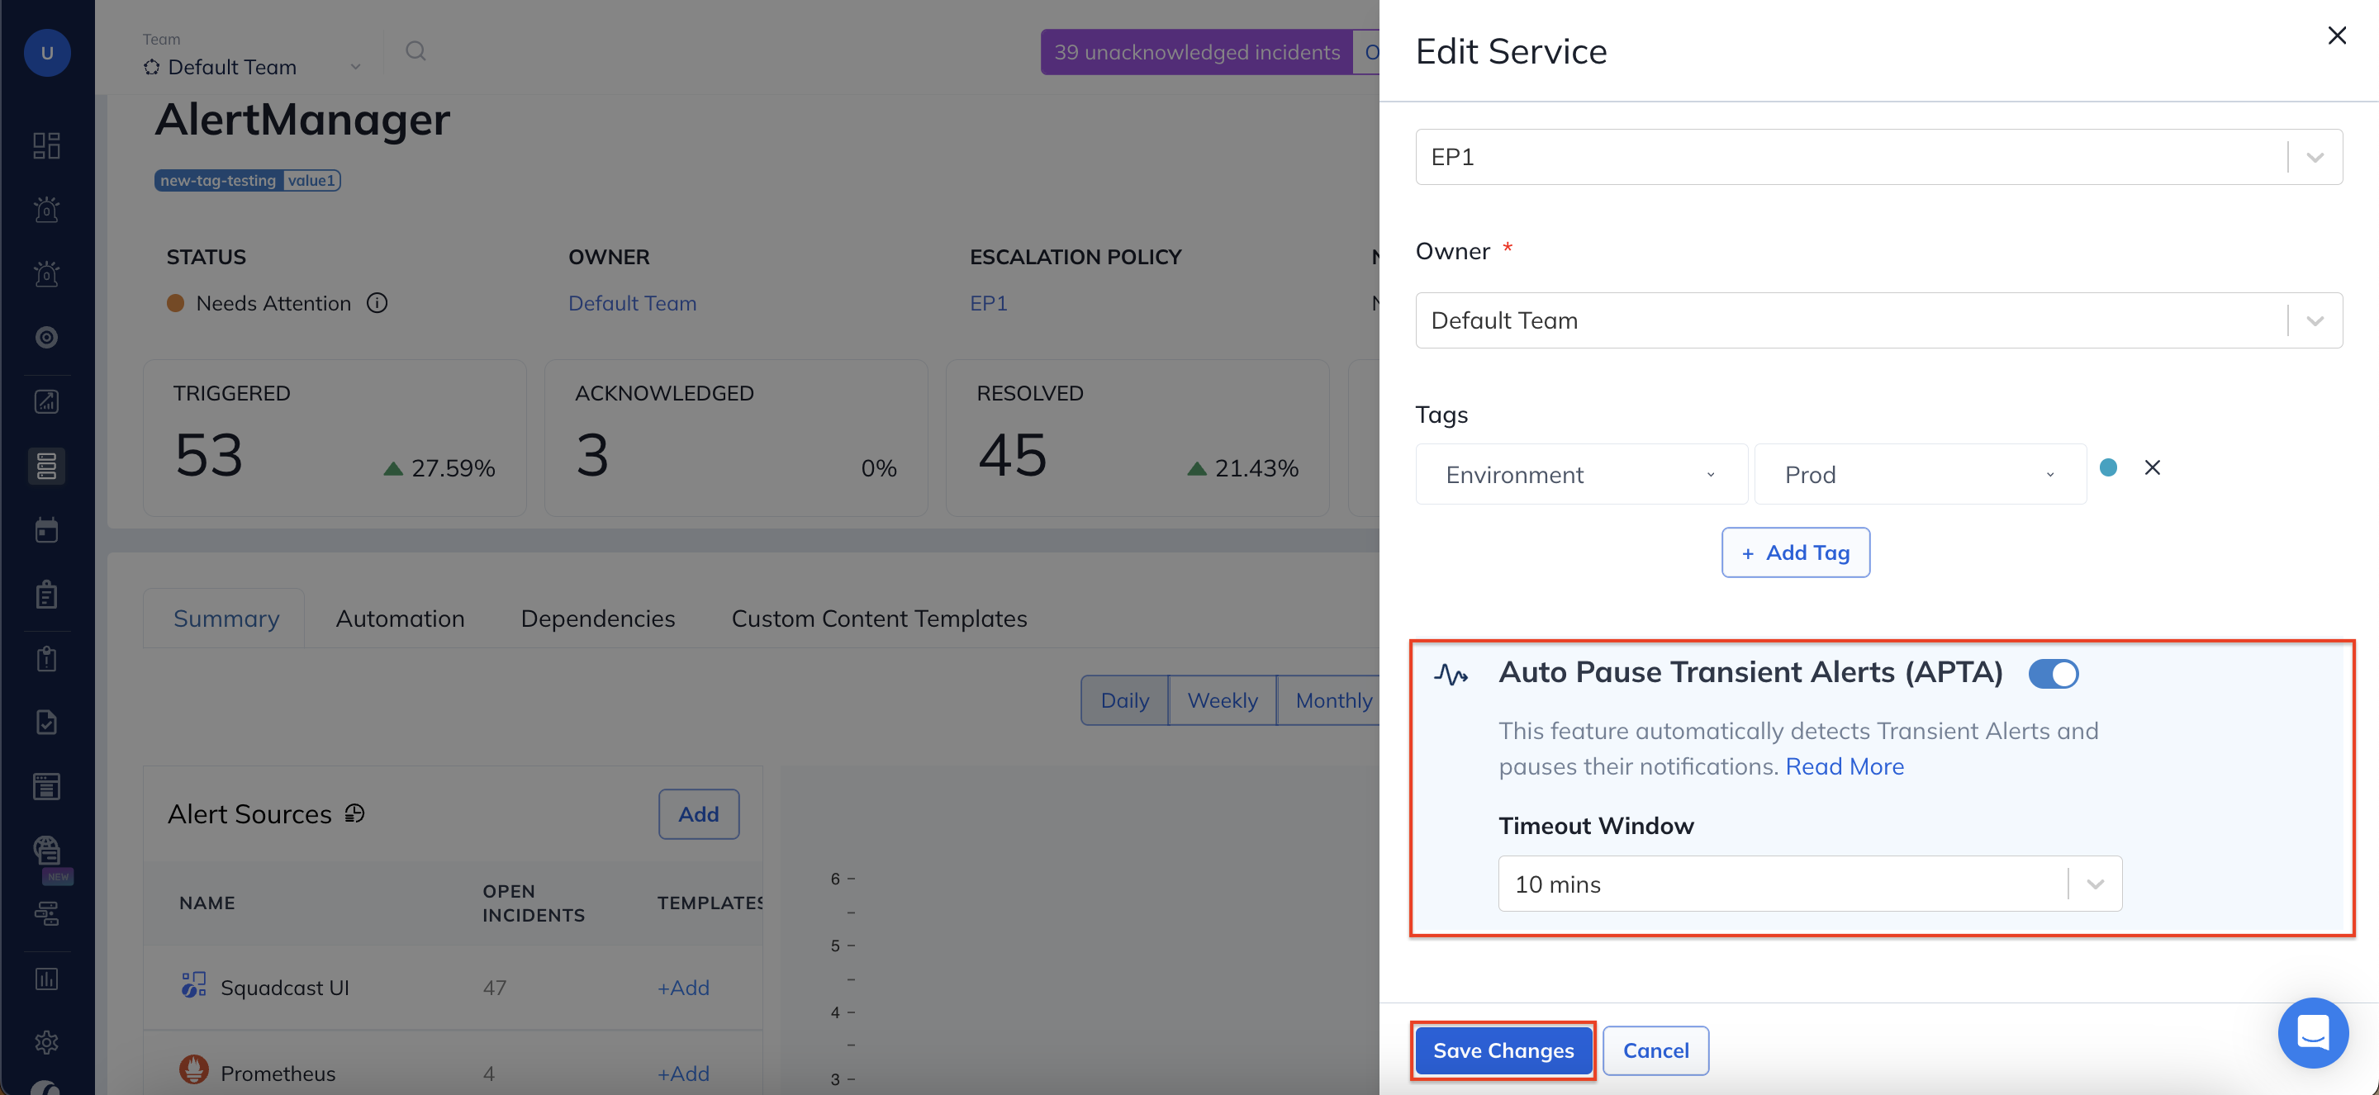Open the settings gear in sidebar
The width and height of the screenshot is (2379, 1095).
[x=46, y=1042]
